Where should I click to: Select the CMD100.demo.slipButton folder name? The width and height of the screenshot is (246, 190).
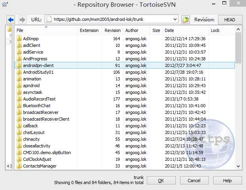point(47,153)
